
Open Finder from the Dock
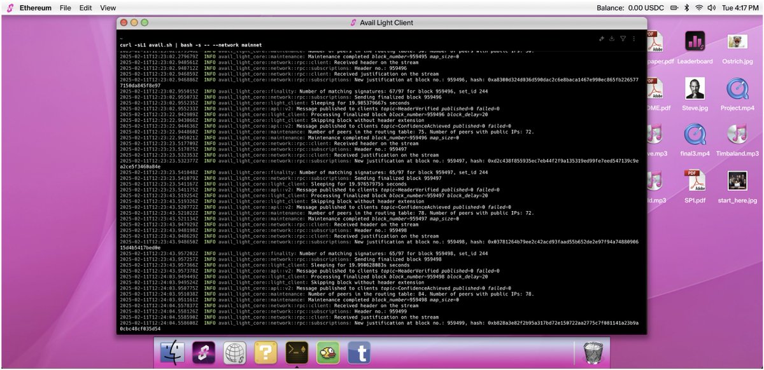pyautogui.click(x=173, y=352)
